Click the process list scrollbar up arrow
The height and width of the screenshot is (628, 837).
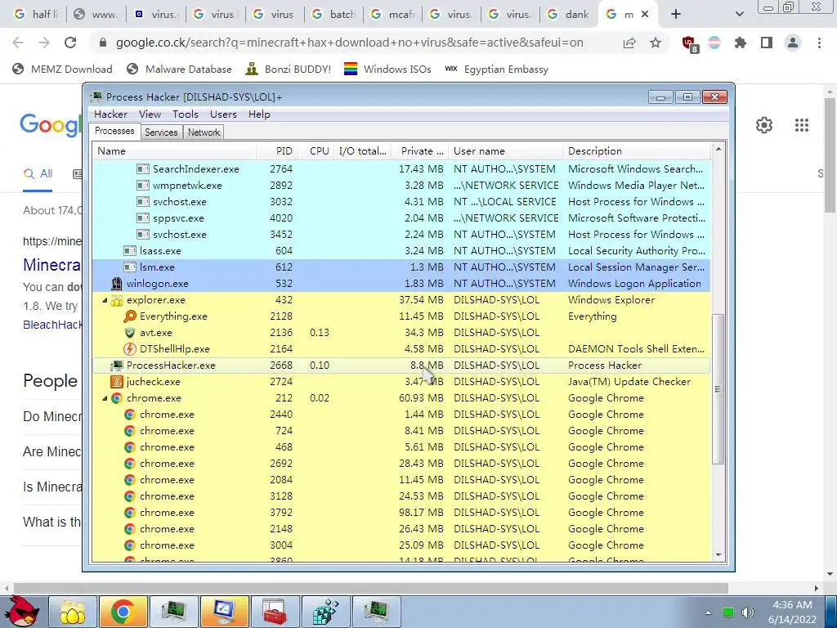[x=718, y=149]
